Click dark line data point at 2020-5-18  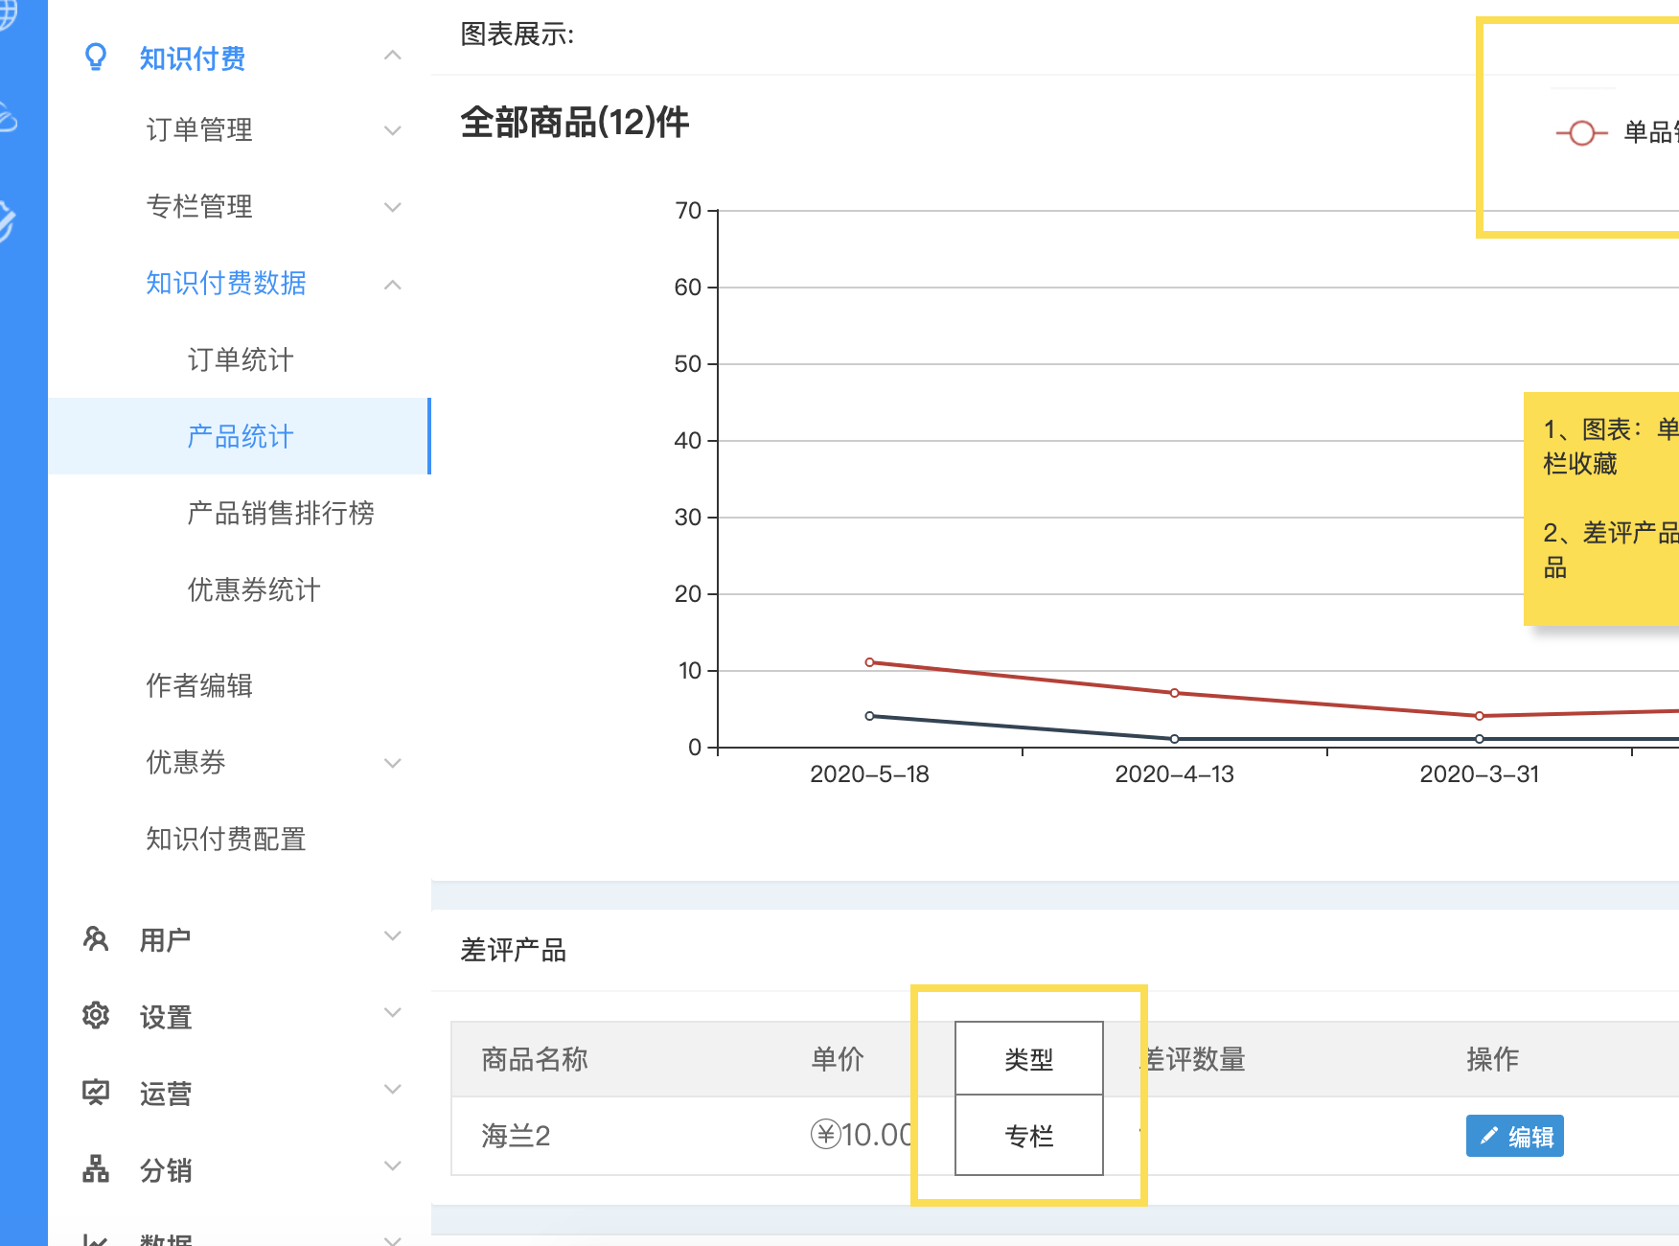869,716
